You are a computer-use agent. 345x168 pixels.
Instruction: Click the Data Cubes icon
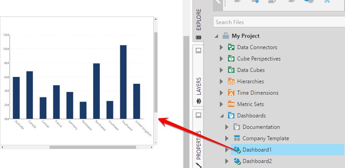click(231, 70)
